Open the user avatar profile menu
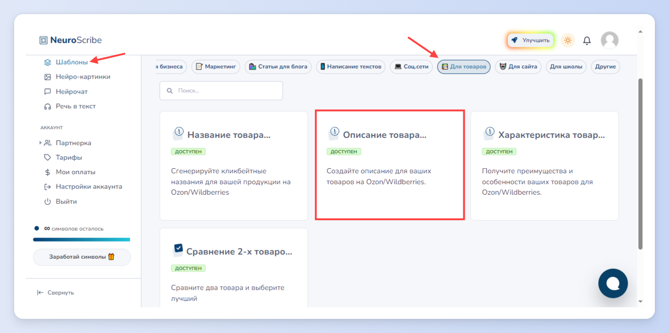 (x=609, y=40)
